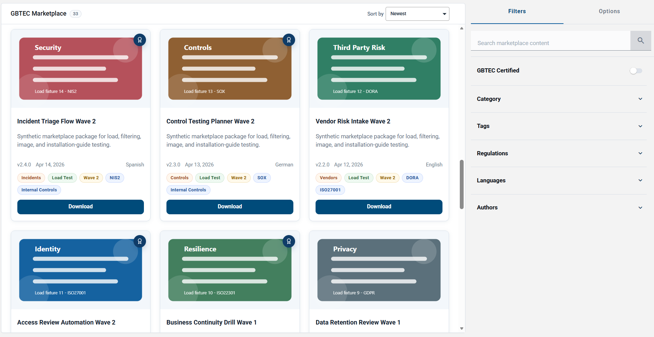
Task: Download Control Testing Planner Wave 2
Action: coord(230,207)
